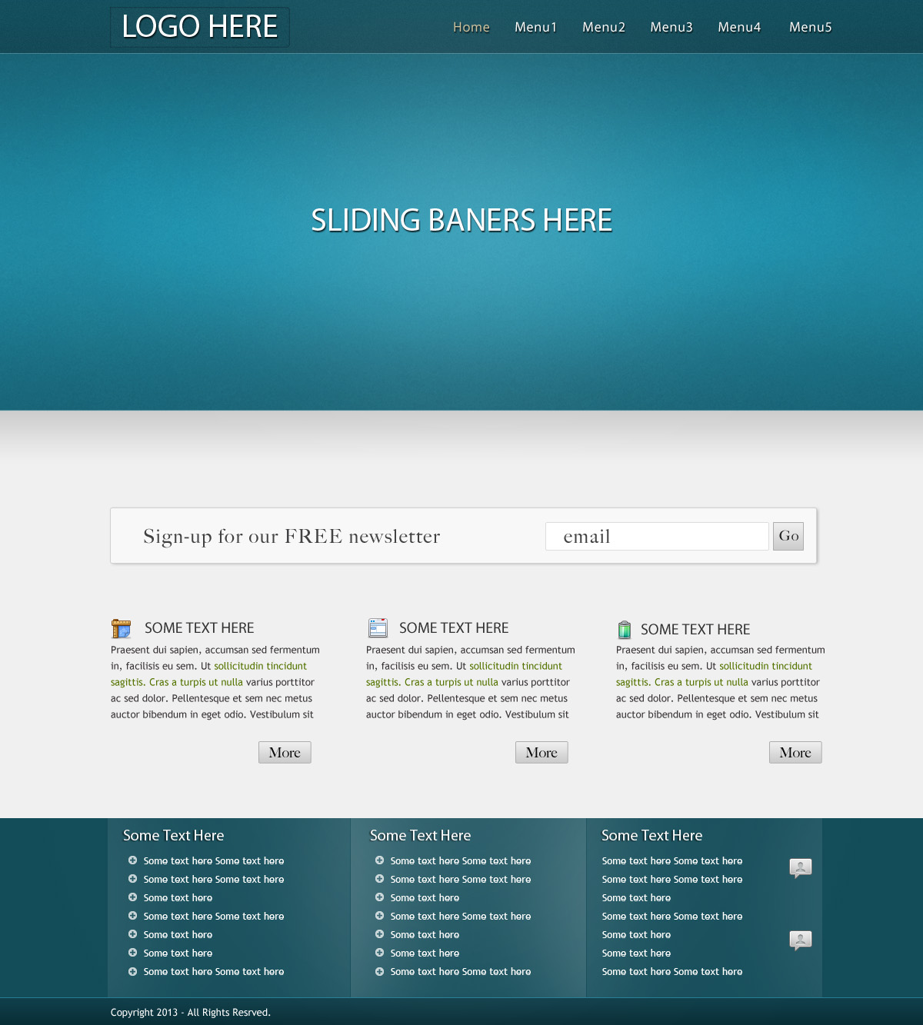Click SOME TEXT HERE heading beside the battery icon
Viewport: 923px width, 1025px height.
695,630
